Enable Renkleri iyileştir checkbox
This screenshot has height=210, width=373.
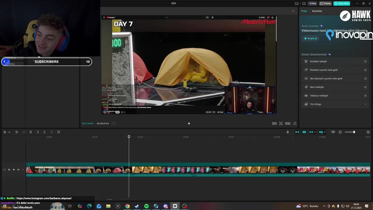coord(365,62)
